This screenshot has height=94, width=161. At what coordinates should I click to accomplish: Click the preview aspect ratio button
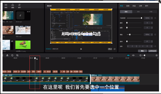(110, 49)
